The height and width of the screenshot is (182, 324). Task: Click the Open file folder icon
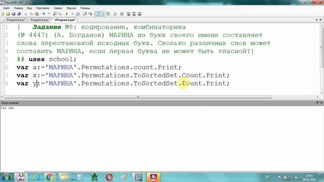pos(8,14)
